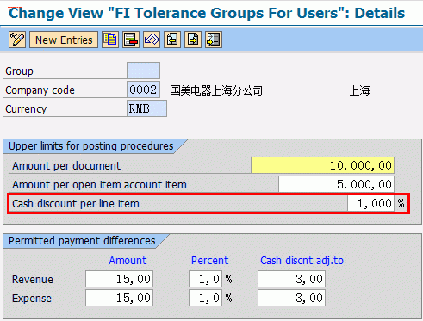423x321 pixels.
Task: Click the Currency field RMB
Action: click(x=146, y=108)
